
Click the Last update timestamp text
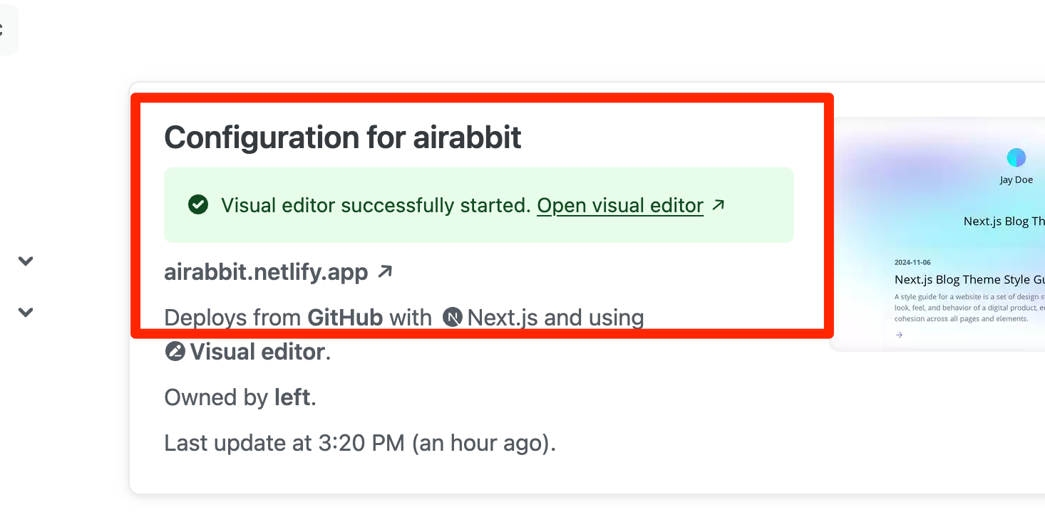click(x=360, y=443)
